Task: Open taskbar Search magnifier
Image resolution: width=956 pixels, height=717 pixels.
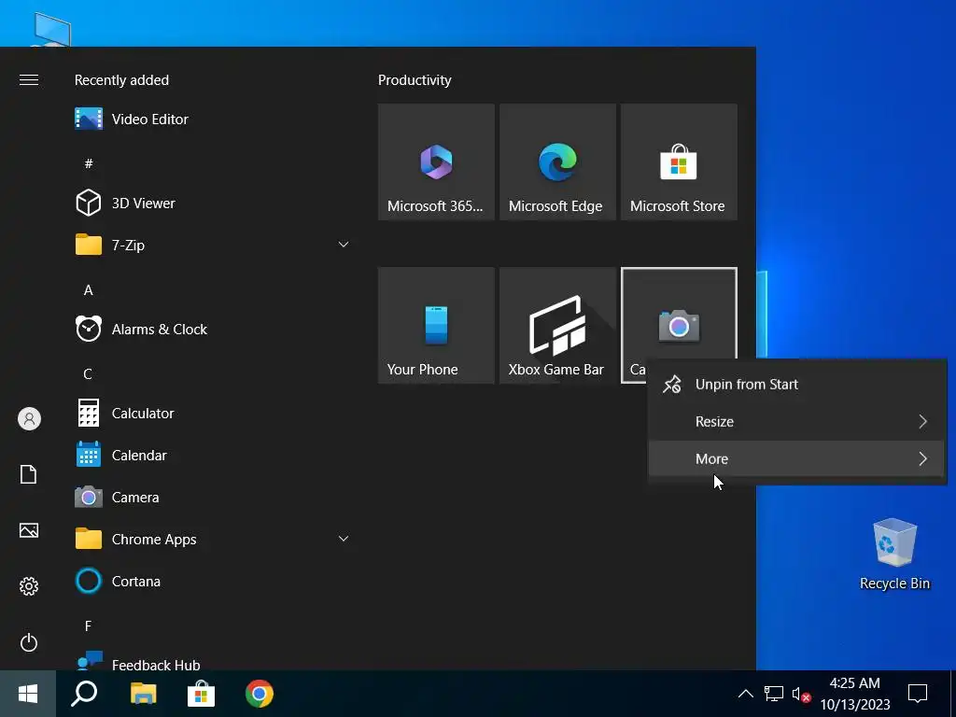Action: click(84, 694)
